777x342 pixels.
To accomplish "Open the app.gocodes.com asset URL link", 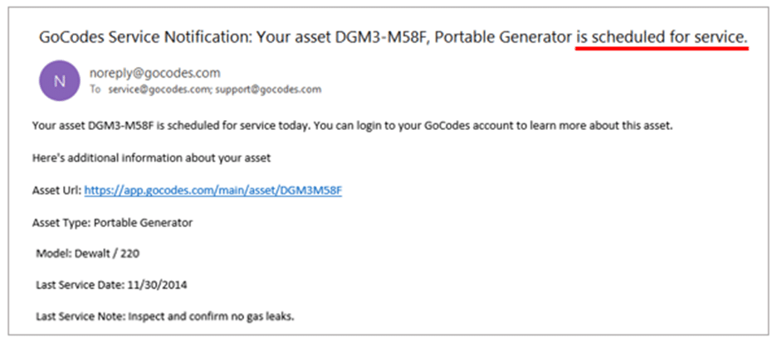I will click(x=213, y=190).
